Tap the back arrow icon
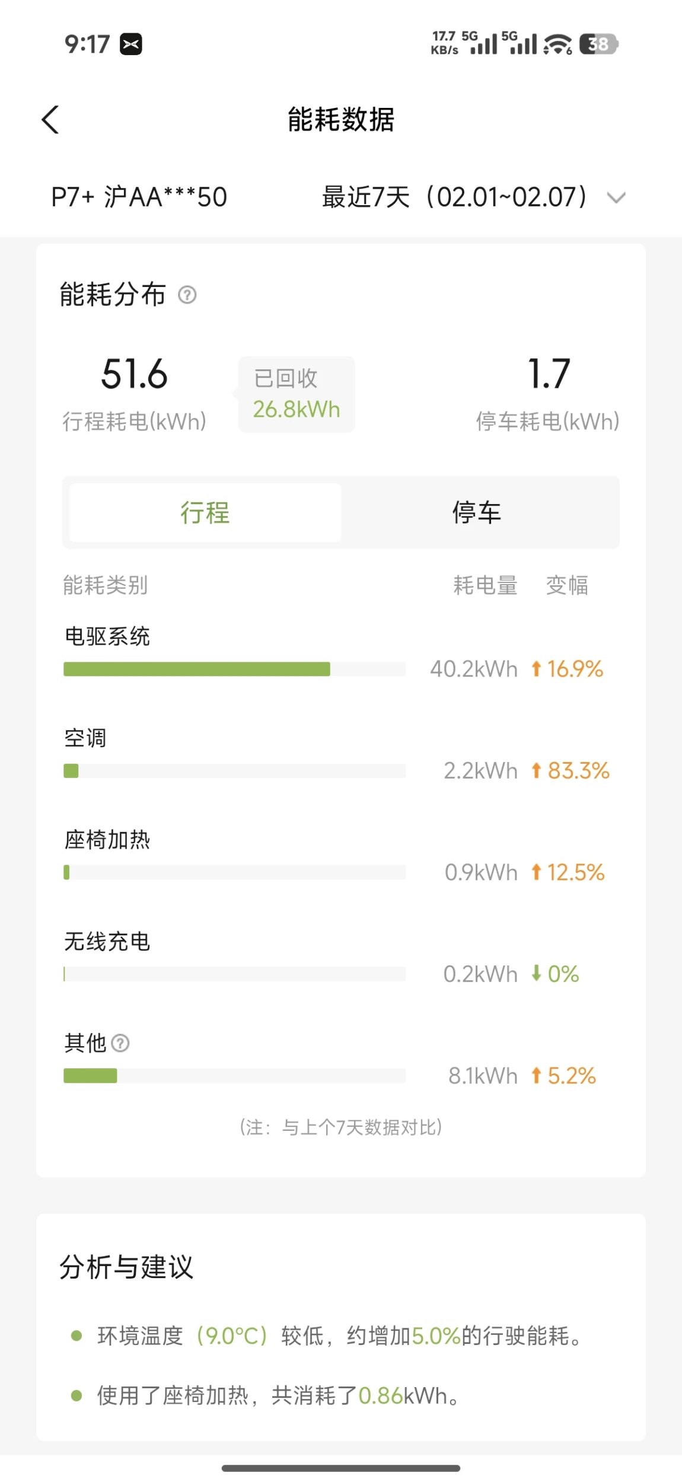The width and height of the screenshot is (682, 1482). click(x=51, y=120)
